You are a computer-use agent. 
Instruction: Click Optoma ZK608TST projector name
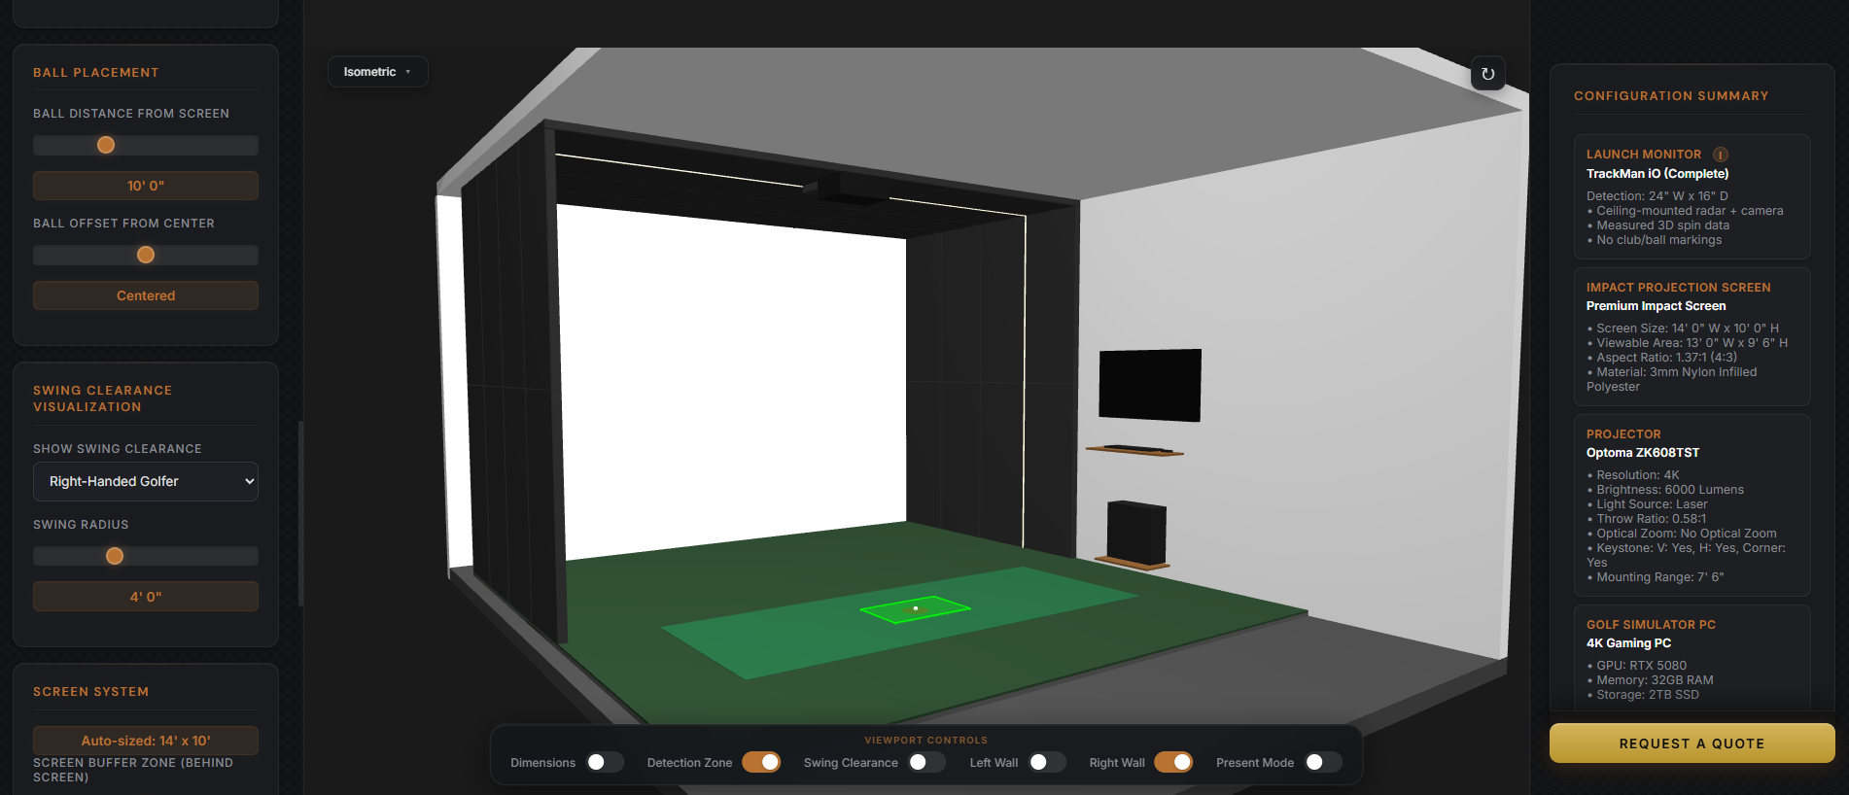(x=1643, y=453)
